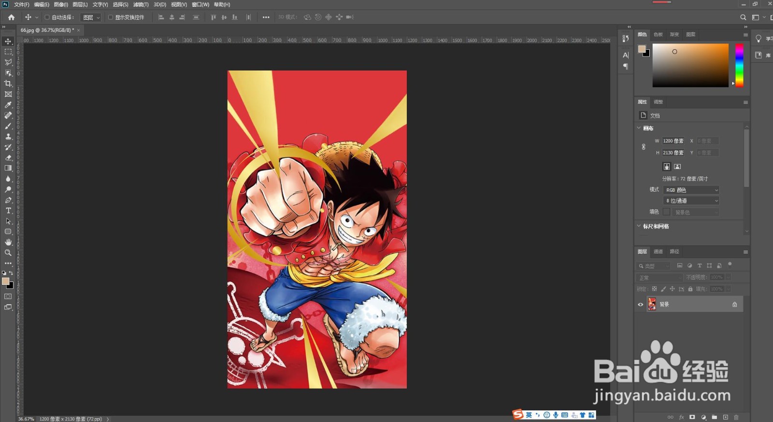The width and height of the screenshot is (773, 422).
Task: Set canvas orientation to portrait
Action: coord(667,167)
